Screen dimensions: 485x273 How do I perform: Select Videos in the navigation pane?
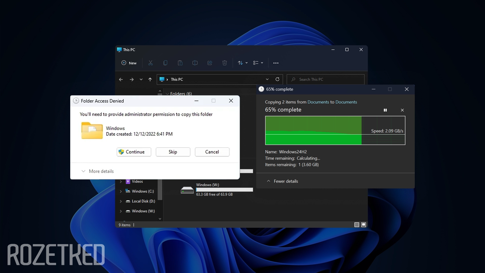[137, 181]
